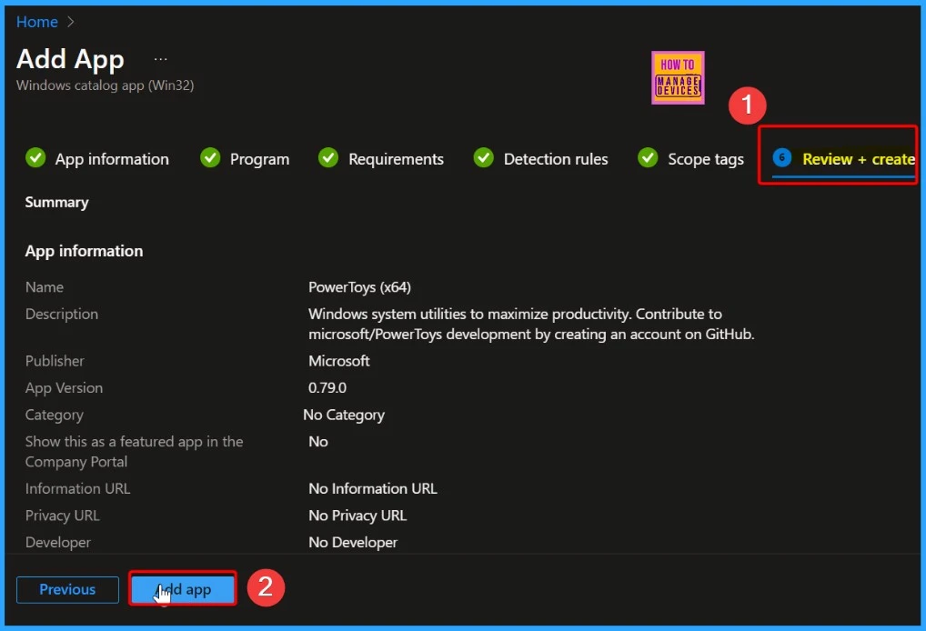926x631 pixels.
Task: Go to the Home breadcrumb link
Action: point(36,22)
